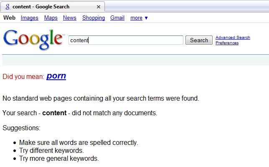Open the more menu link

(136, 18)
